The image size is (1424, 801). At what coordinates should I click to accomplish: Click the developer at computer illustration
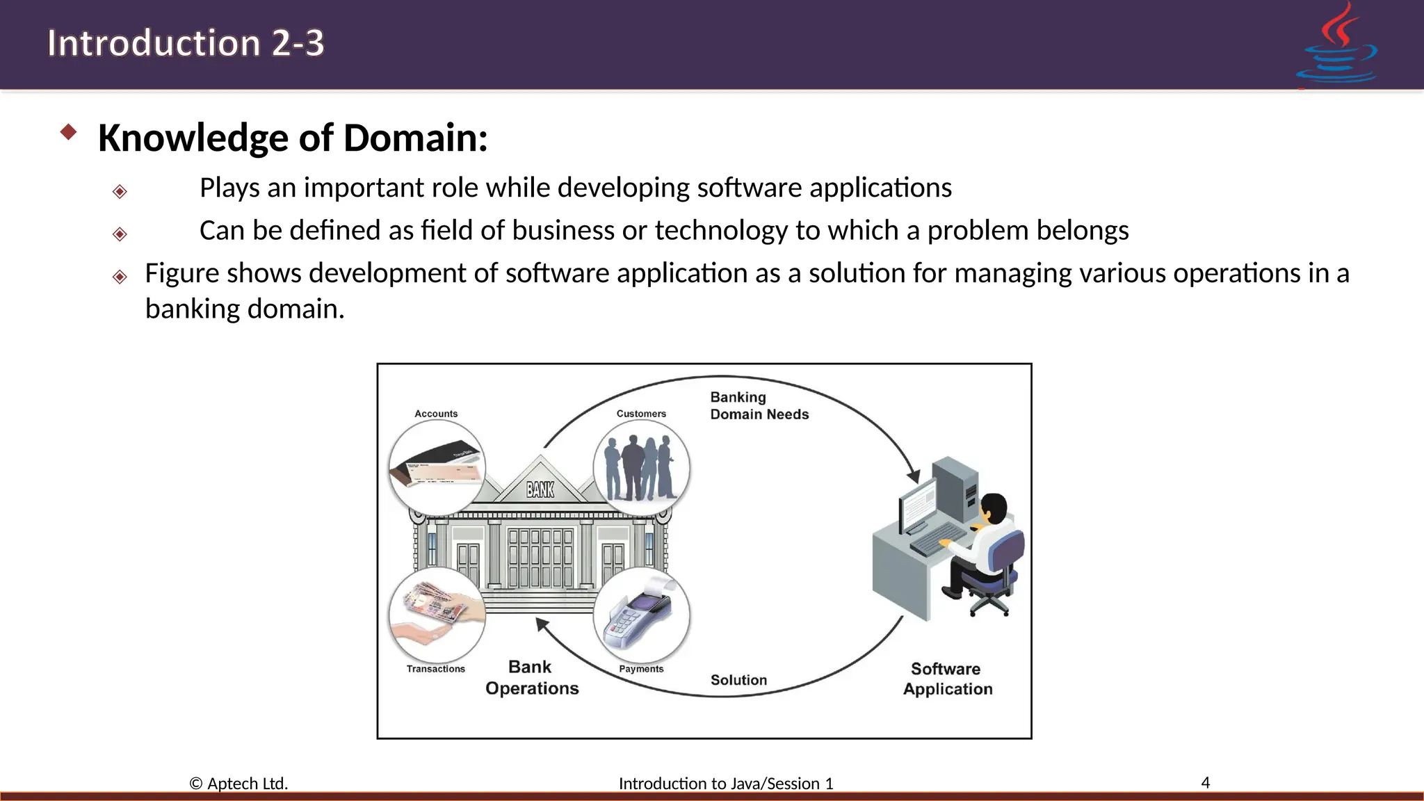[949, 539]
